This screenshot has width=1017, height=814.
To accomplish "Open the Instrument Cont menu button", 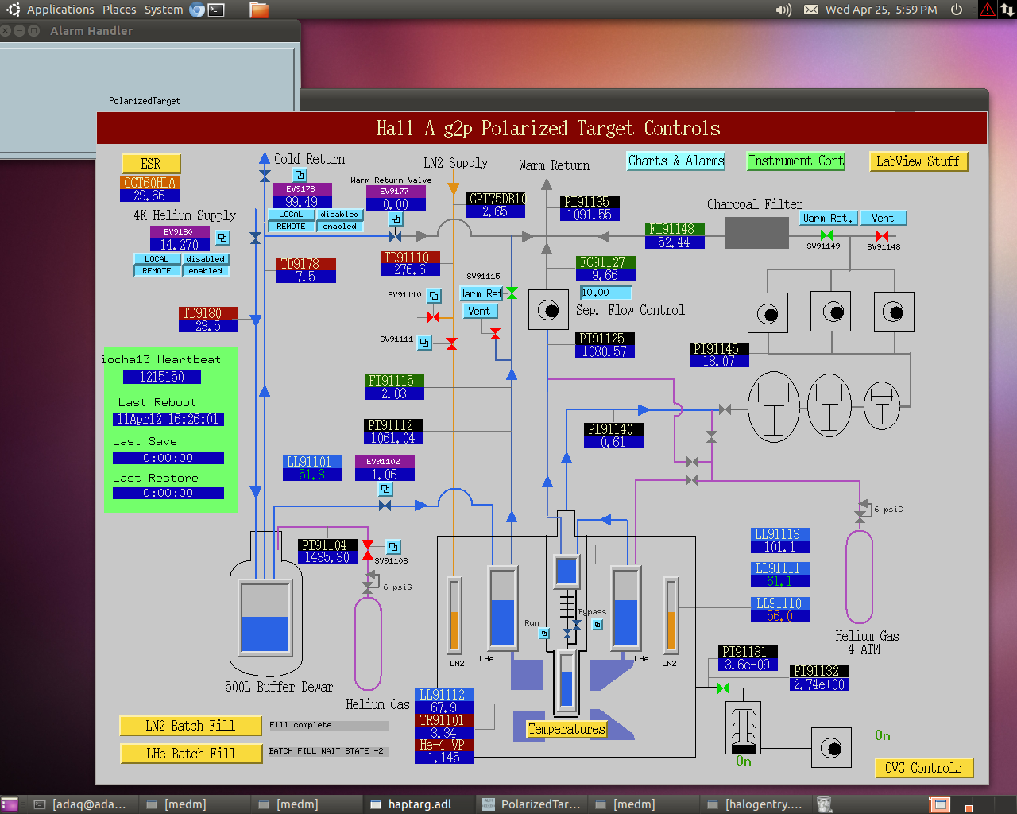I will tap(796, 161).
